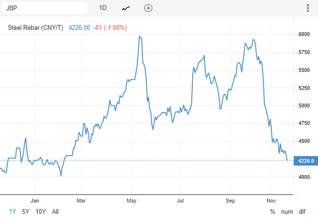The height and width of the screenshot is (219, 318).
Task: Switch to the 1Y time range
Action: [x=12, y=212]
